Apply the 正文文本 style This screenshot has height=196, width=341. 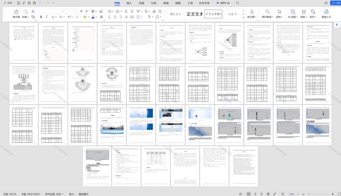[194, 14]
